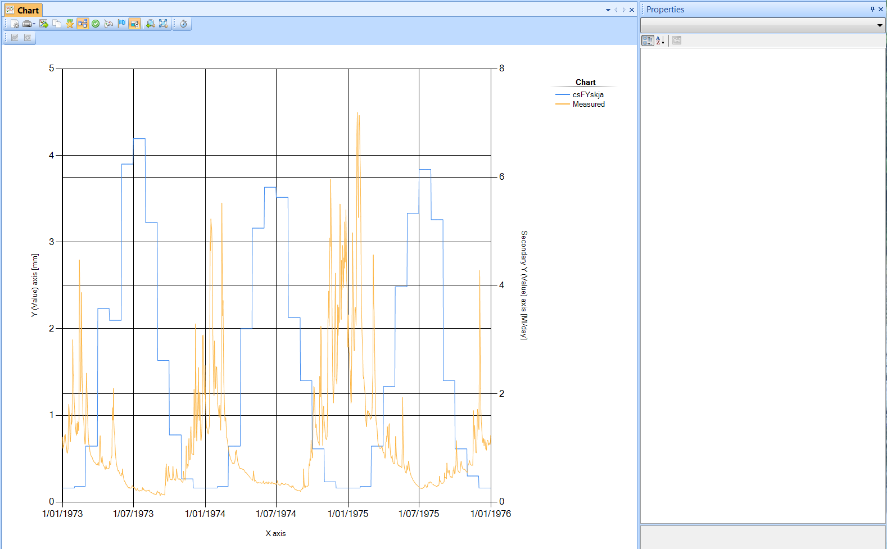Click the Secondary Y axis [Ml/day] title

(524, 285)
